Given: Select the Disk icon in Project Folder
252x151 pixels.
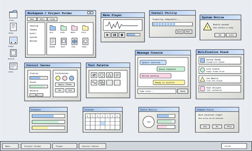Looking at the screenshot, I should [x=74, y=42].
